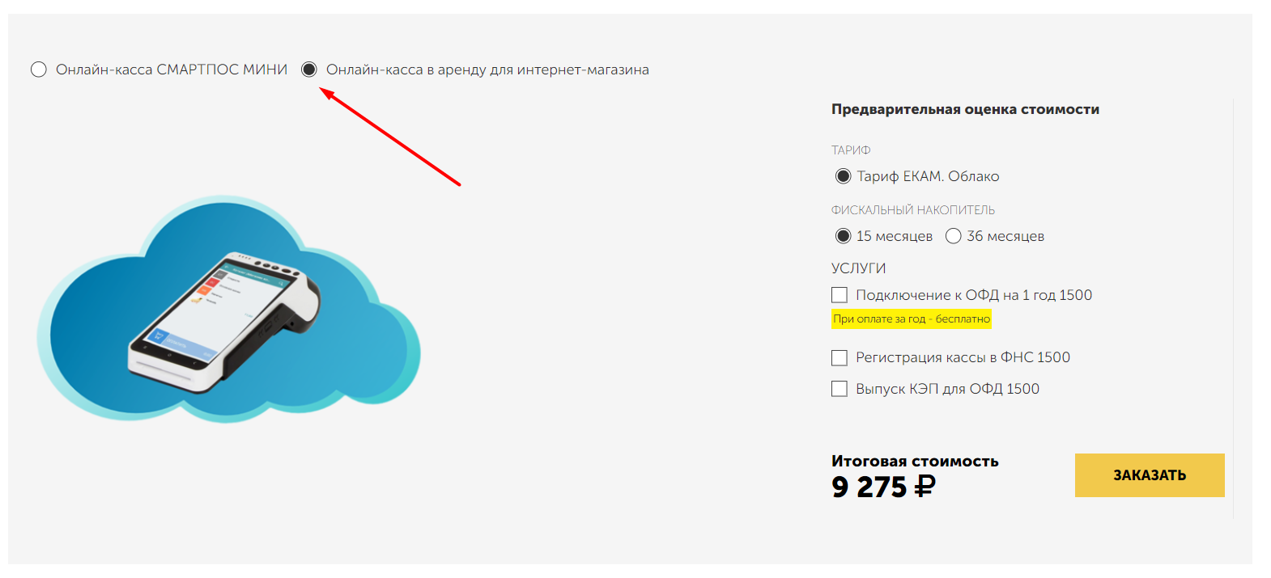
Task: Click the Итоговая стоимость 9 275 ₽ total
Action: [x=915, y=478]
